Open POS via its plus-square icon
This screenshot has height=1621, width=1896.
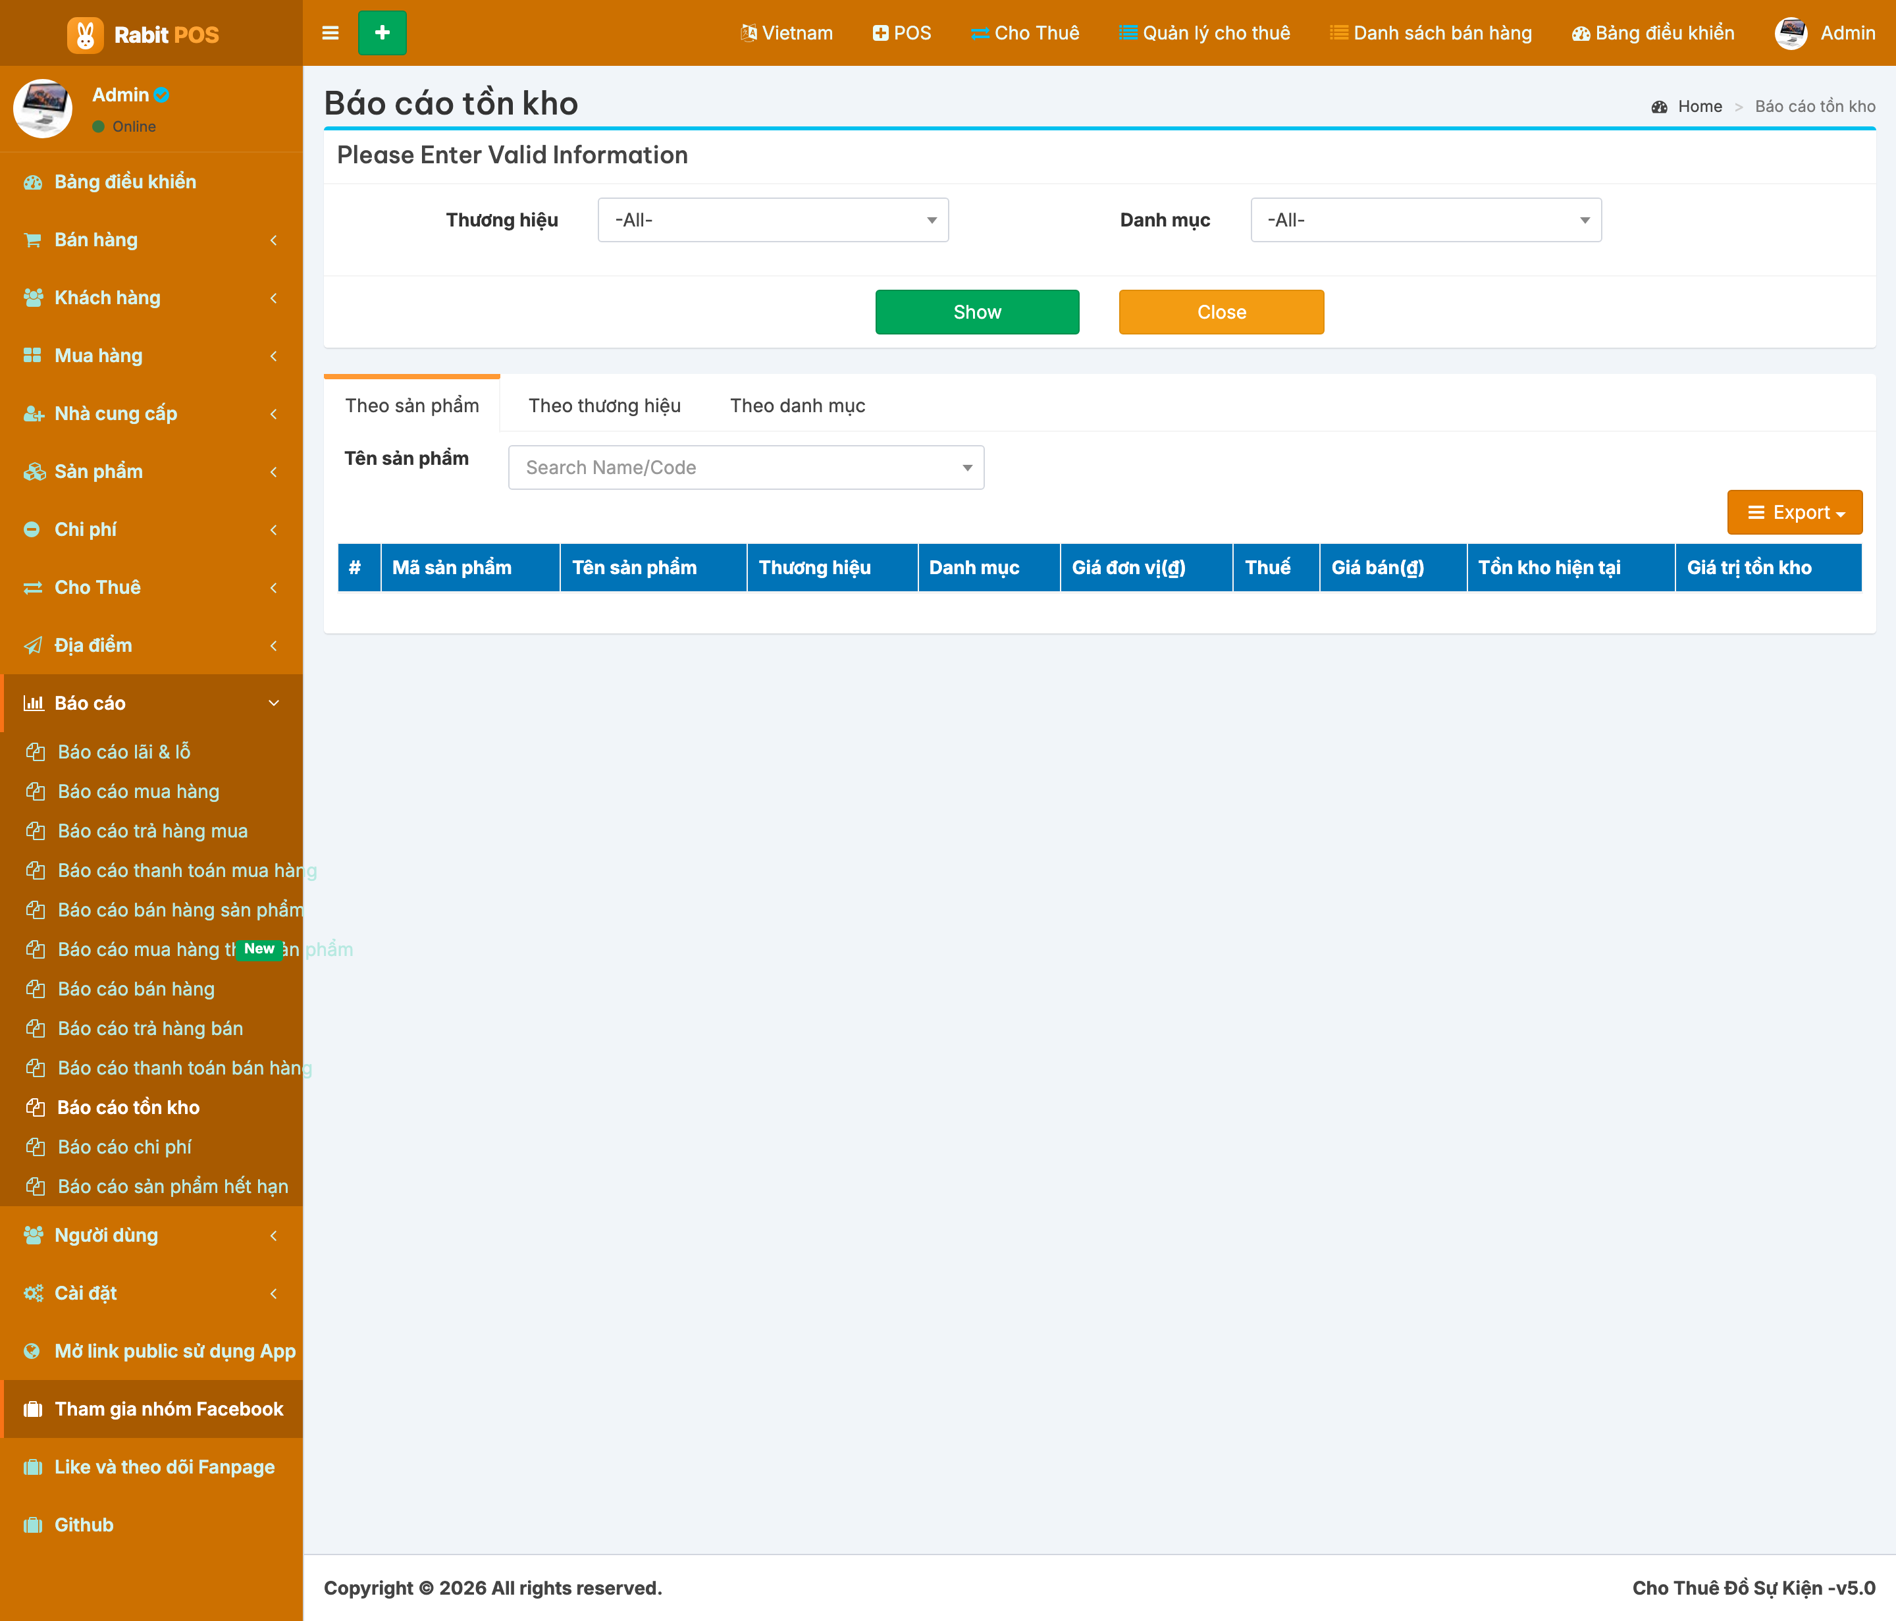[x=880, y=33]
